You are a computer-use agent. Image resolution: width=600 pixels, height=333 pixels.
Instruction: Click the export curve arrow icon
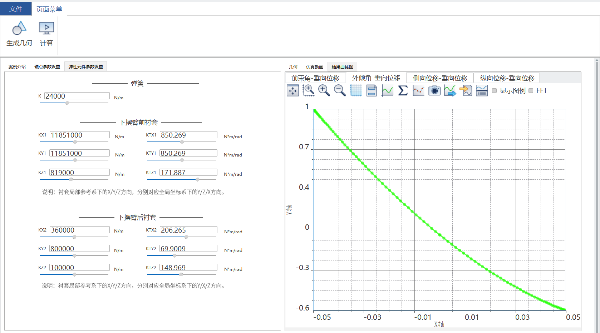click(450, 91)
